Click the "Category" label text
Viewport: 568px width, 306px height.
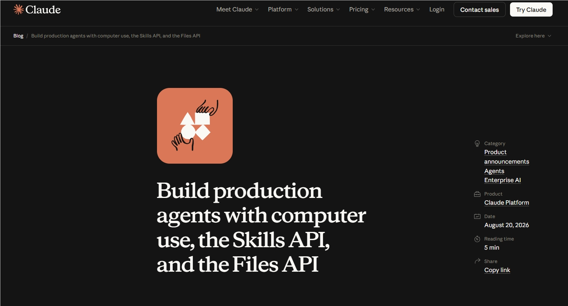pyautogui.click(x=495, y=144)
